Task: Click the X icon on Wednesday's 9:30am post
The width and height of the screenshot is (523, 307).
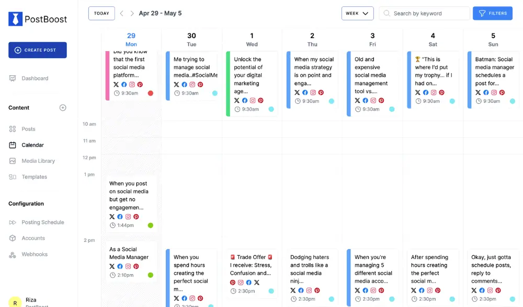Action: point(237,100)
